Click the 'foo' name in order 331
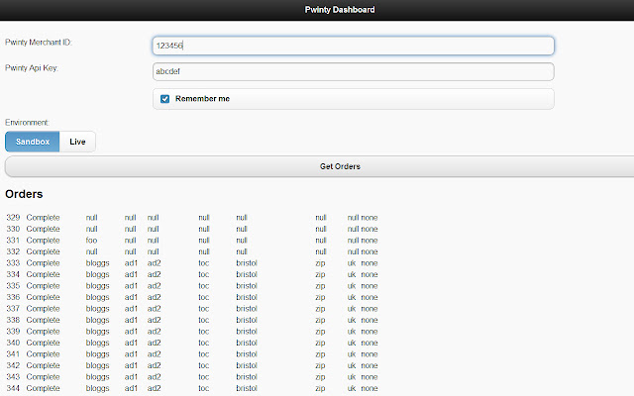 click(x=91, y=240)
